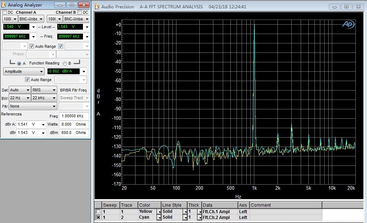367x223 pixels.
Task: Open the BW 22 kHz low-pass dropdown
Action: click(44, 98)
